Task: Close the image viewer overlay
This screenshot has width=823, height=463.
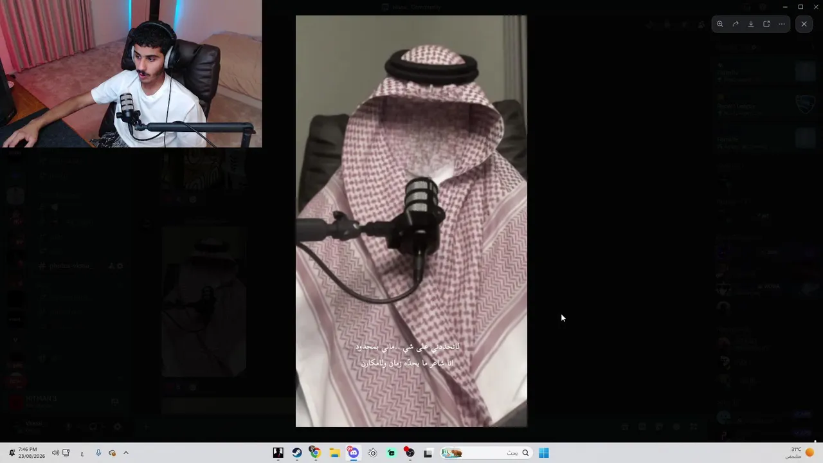Action: tap(804, 24)
